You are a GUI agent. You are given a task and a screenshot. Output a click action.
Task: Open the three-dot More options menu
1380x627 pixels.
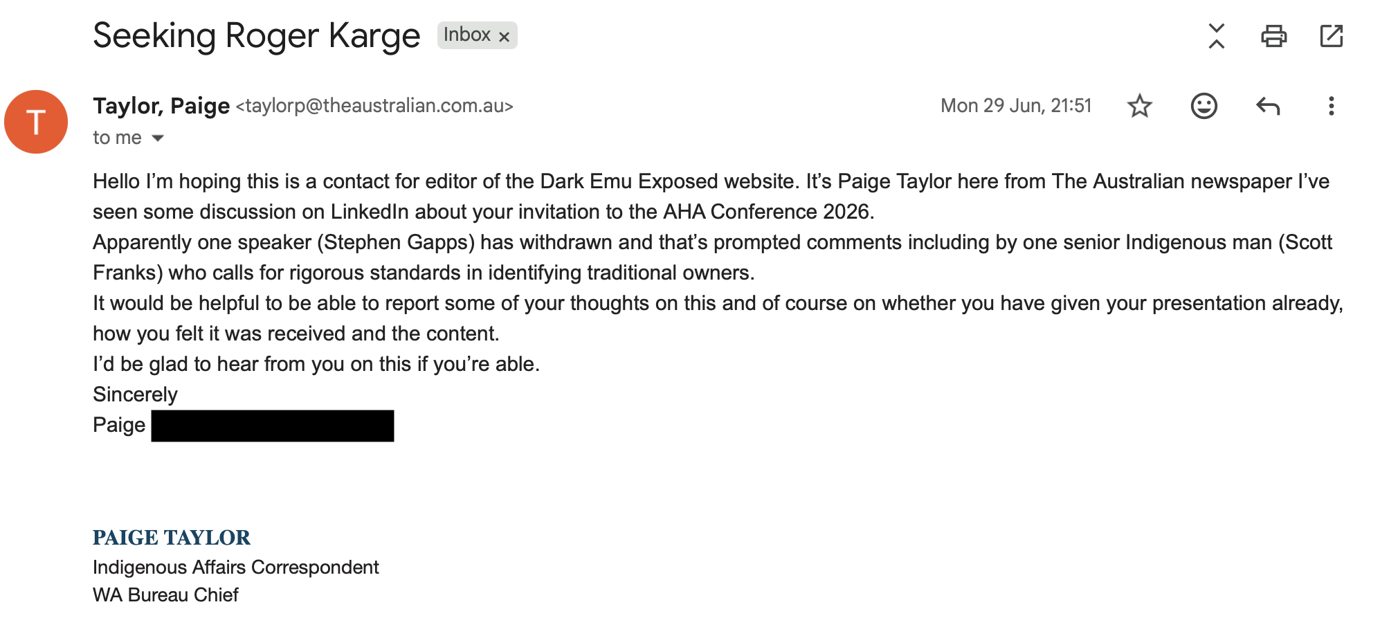coord(1331,106)
